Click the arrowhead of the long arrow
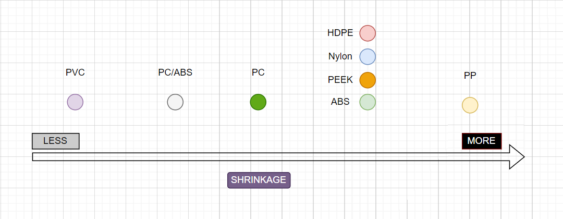Screen dimensions: 563x219 point(517,156)
